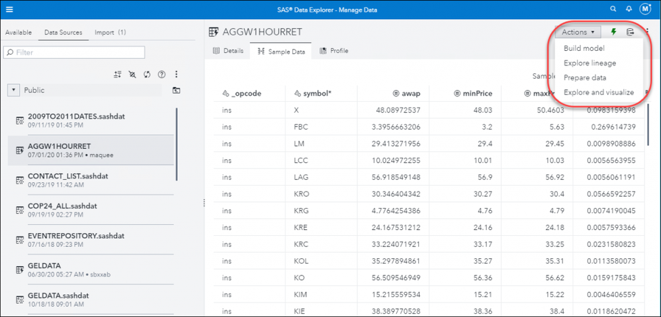The width and height of the screenshot is (661, 317).
Task: Click the minPrice value 15.21
Action: tap(484, 293)
